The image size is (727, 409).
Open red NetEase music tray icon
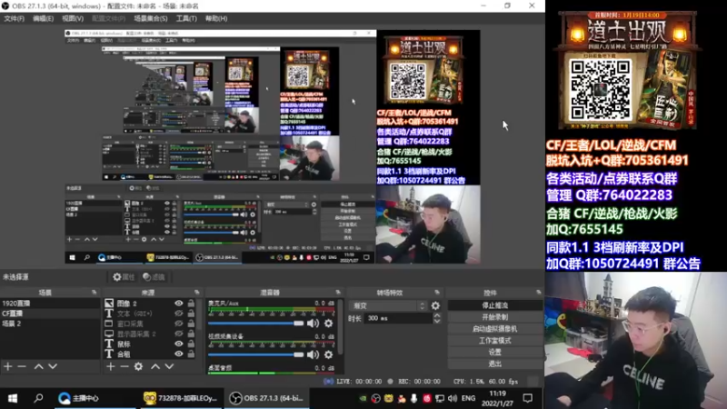426,398
